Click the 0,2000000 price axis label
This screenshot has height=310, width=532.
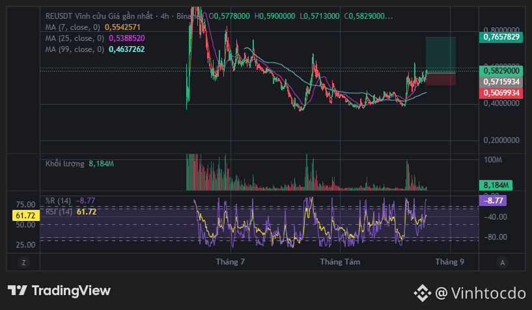pyautogui.click(x=501, y=140)
